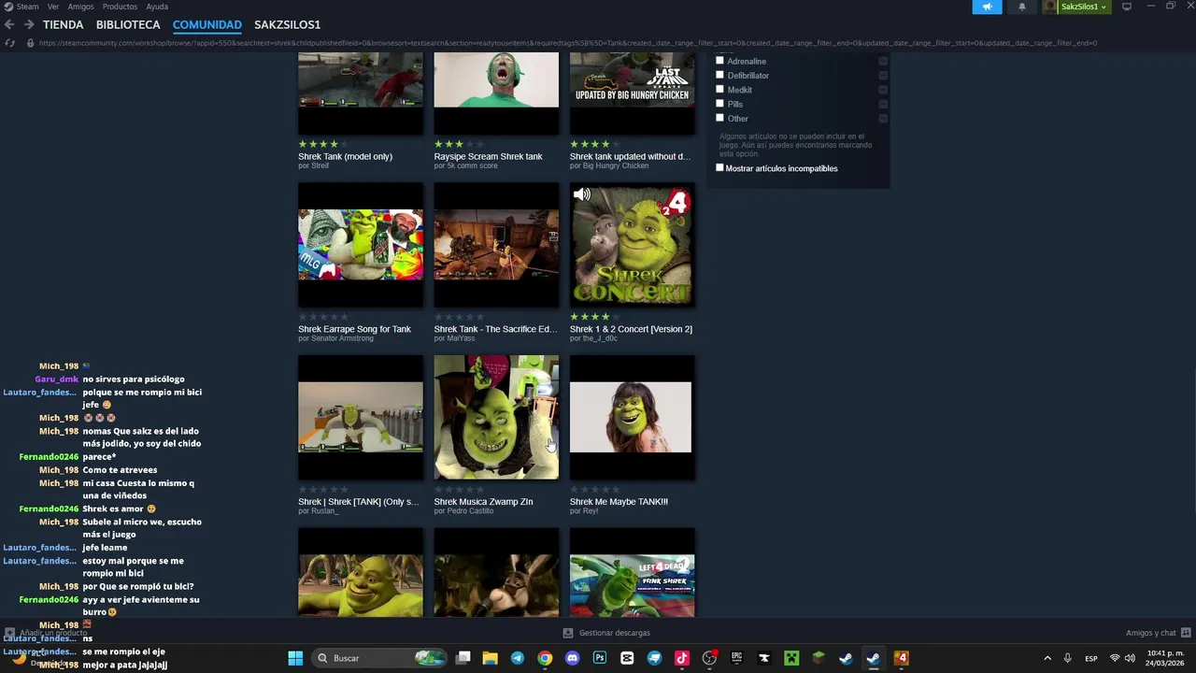Click the padlock icon beside the URL
Screen dimensions: 1196x673
point(30,42)
